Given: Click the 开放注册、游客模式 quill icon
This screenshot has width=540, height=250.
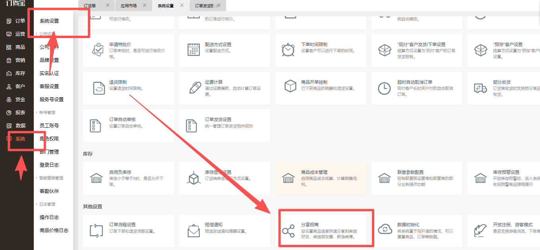Looking at the screenshot, I should click(x=481, y=231).
